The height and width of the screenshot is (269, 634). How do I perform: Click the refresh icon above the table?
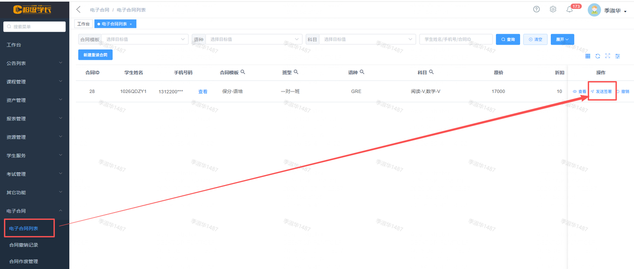[x=598, y=56]
